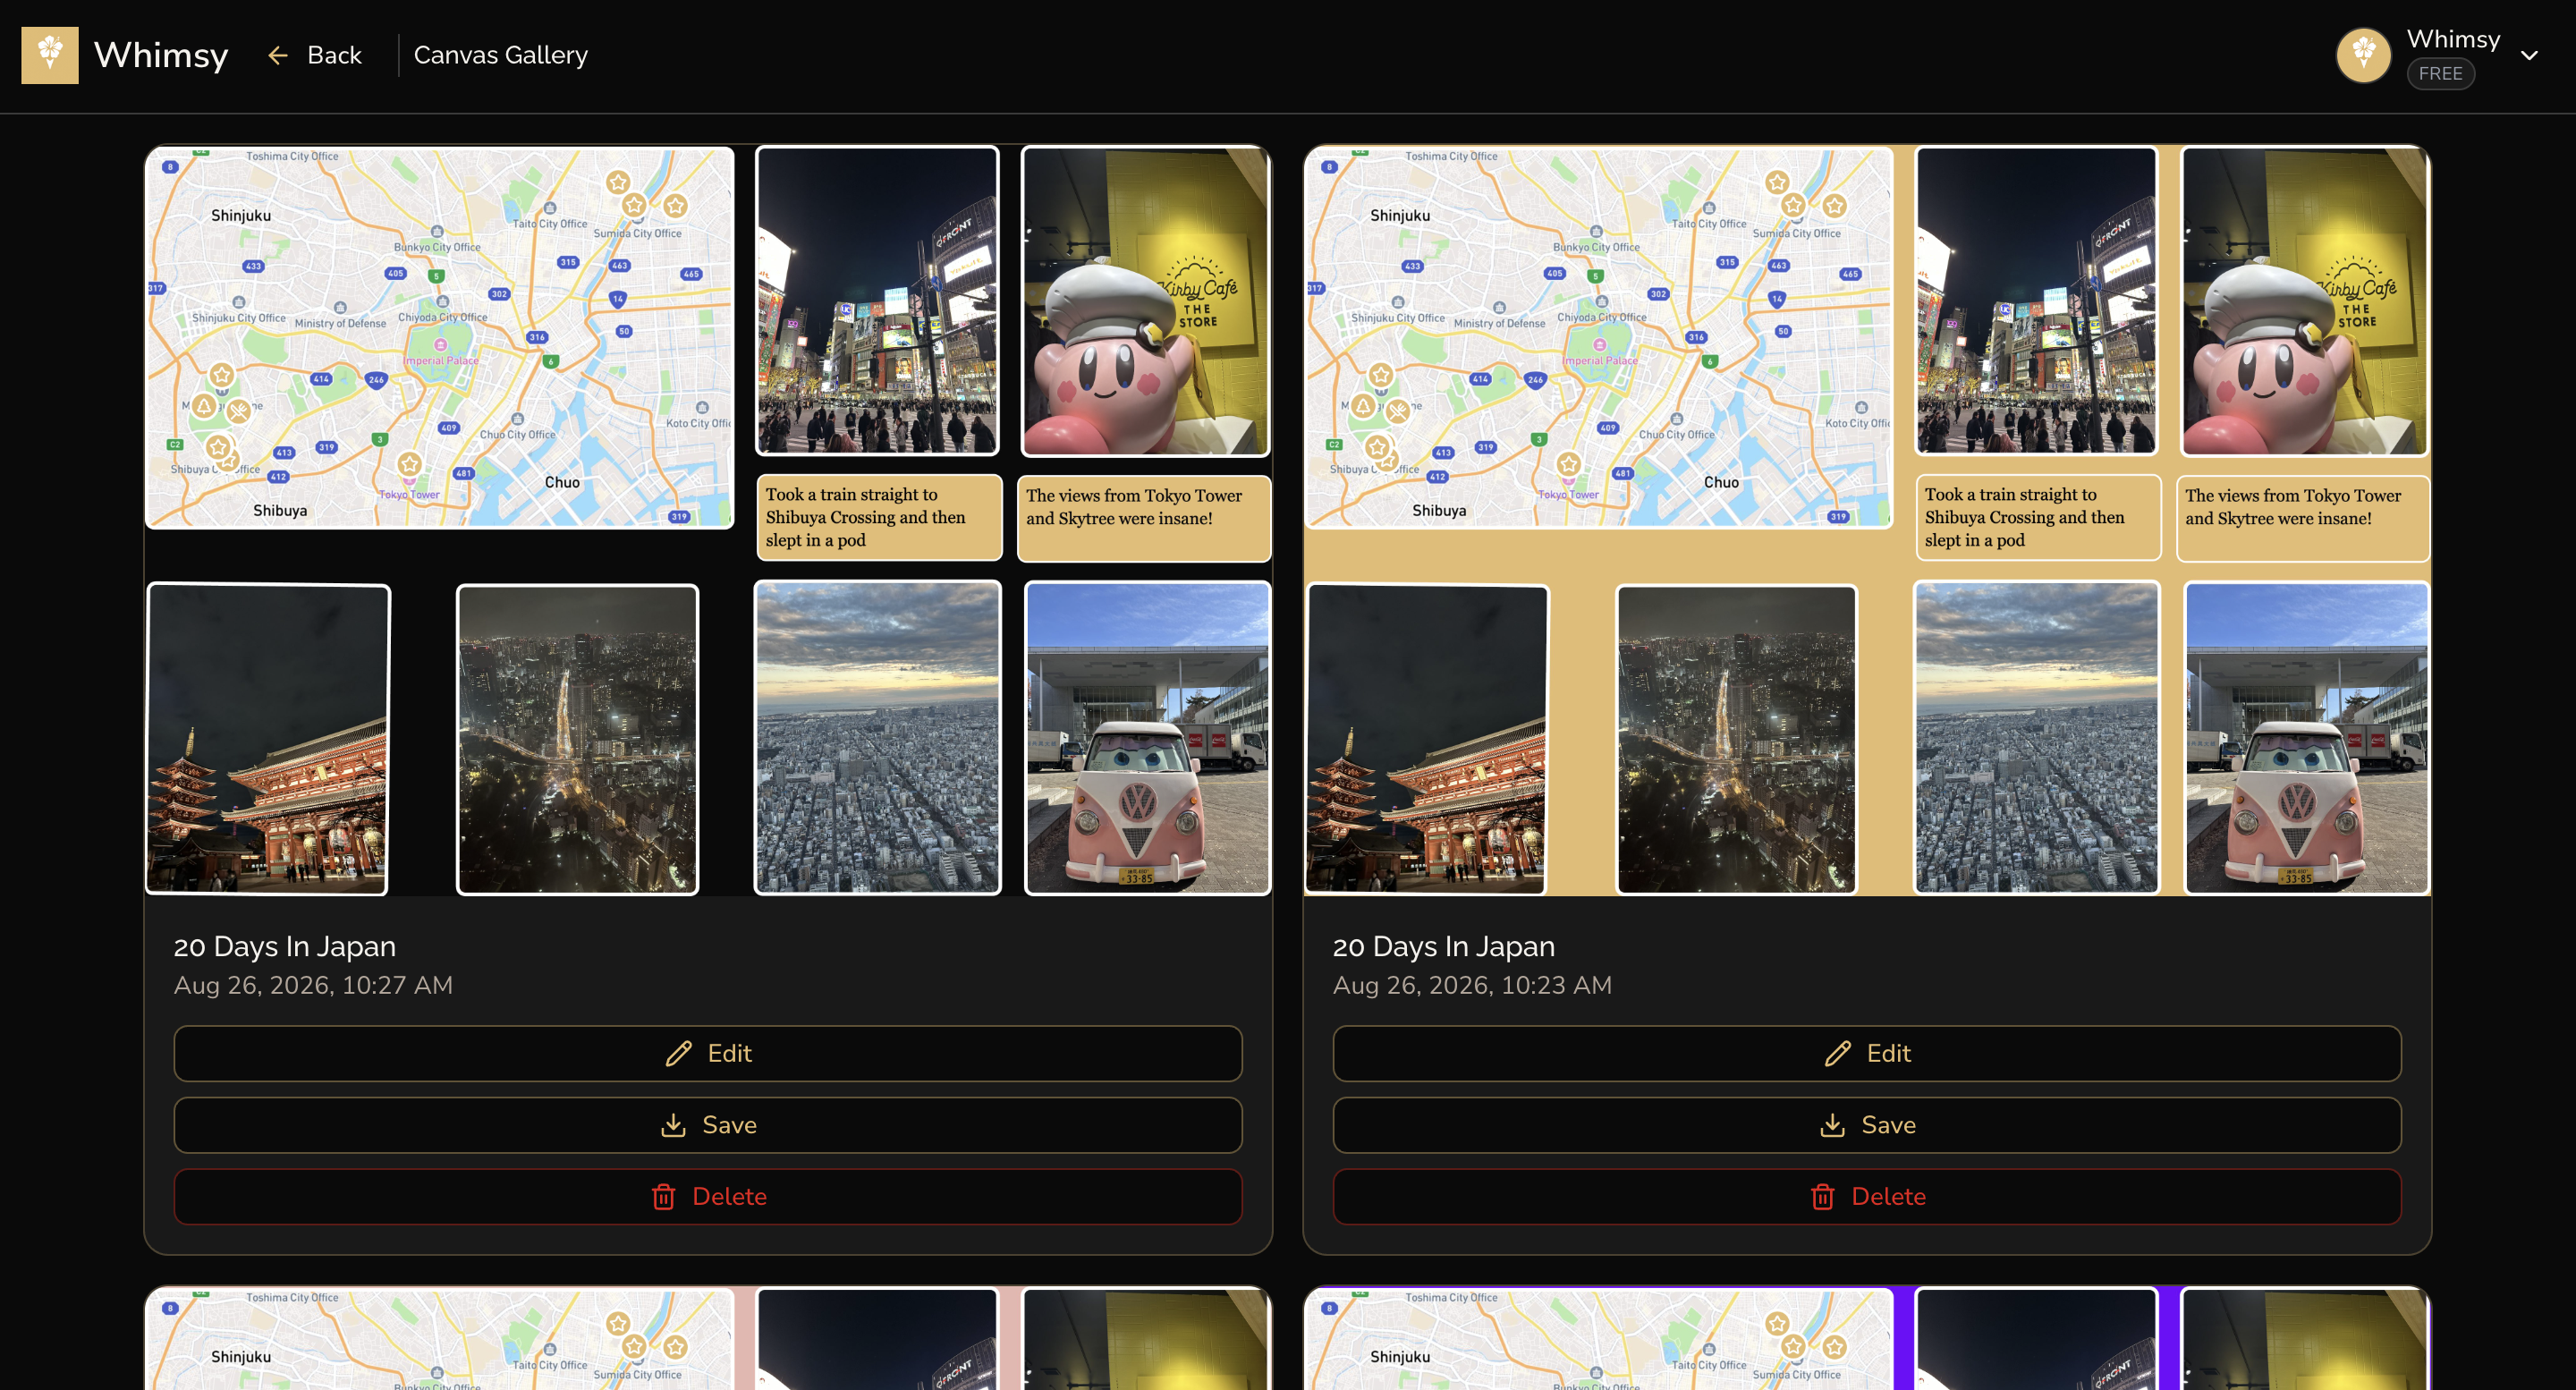This screenshot has height=1390, width=2576.
Task: Click the Canvas Gallery page title
Action: pos(501,55)
